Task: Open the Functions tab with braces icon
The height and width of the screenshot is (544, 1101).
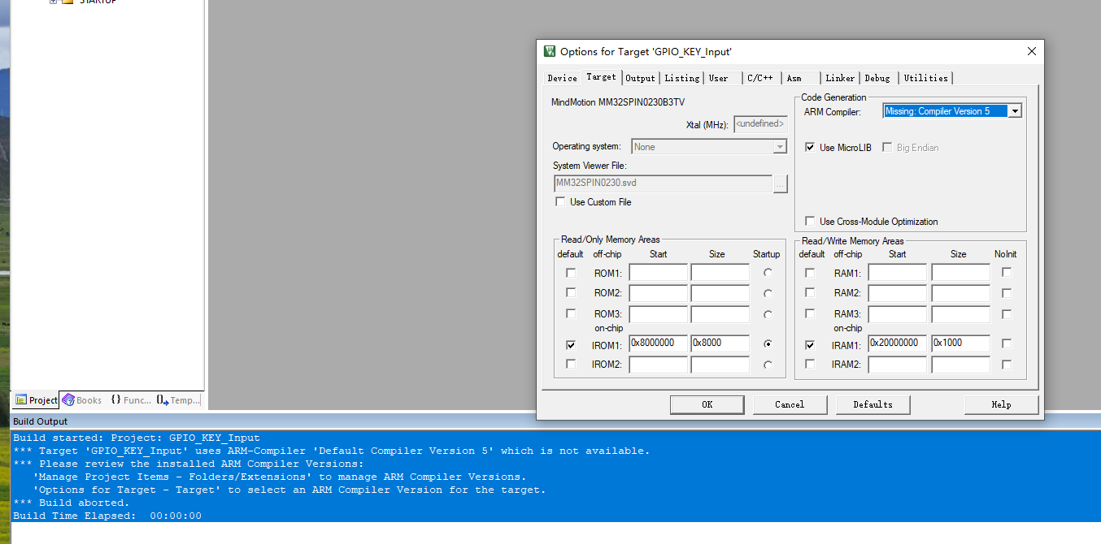Action: 116,400
